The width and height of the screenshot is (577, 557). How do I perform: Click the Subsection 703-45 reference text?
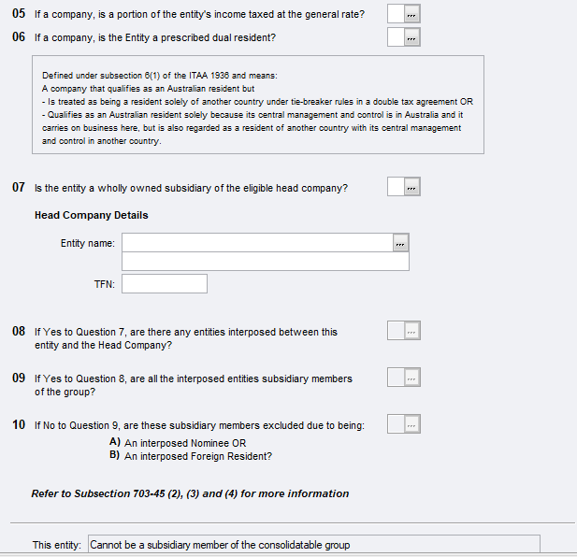(190, 493)
